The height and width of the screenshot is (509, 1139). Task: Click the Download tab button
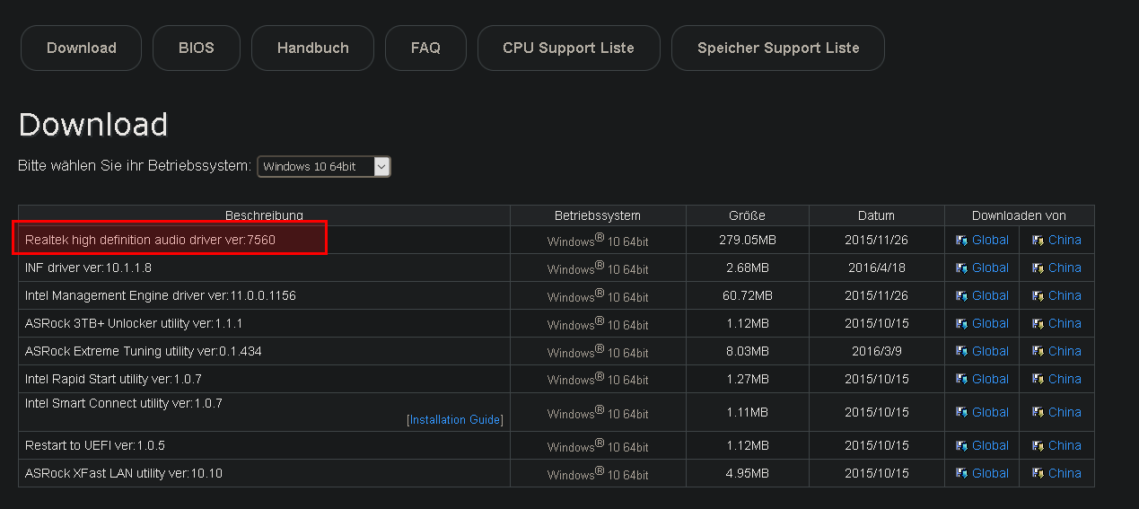tap(82, 48)
